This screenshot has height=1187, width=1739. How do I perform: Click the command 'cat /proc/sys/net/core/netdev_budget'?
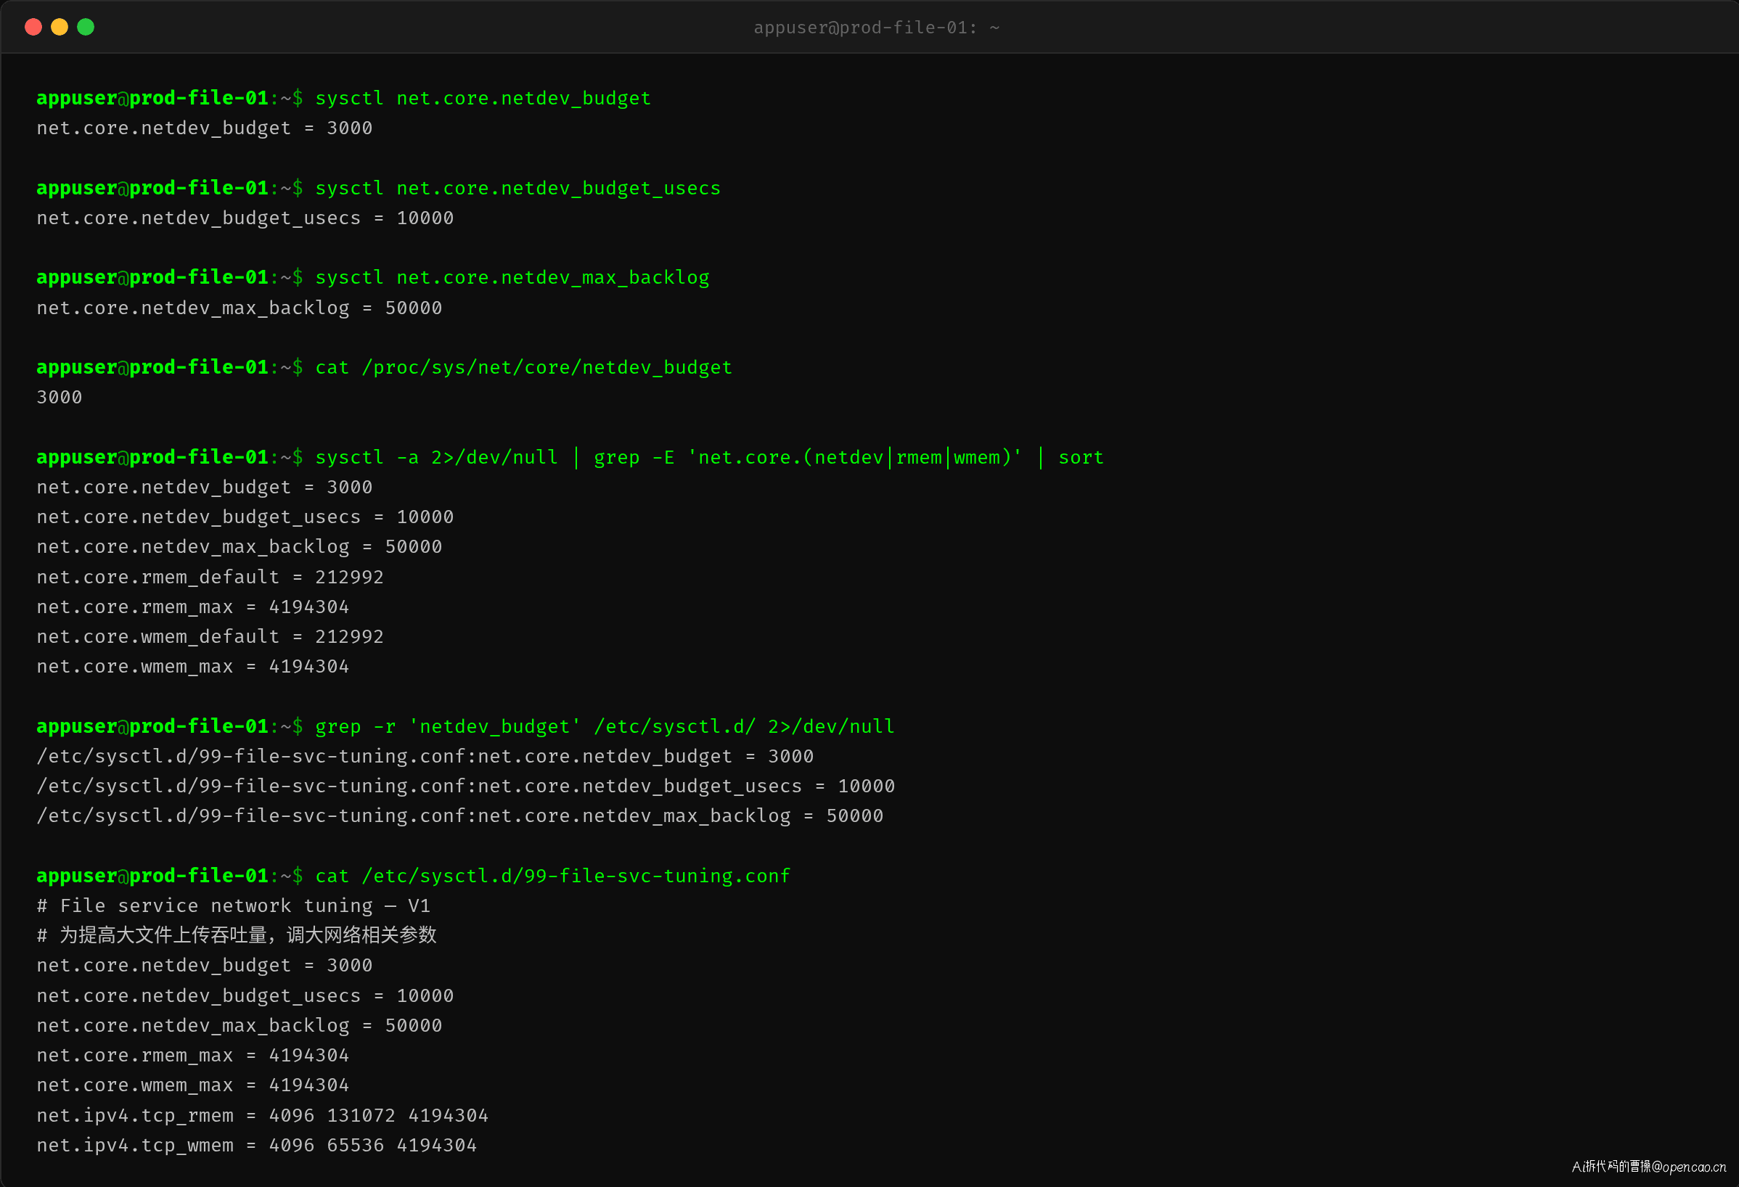click(524, 367)
